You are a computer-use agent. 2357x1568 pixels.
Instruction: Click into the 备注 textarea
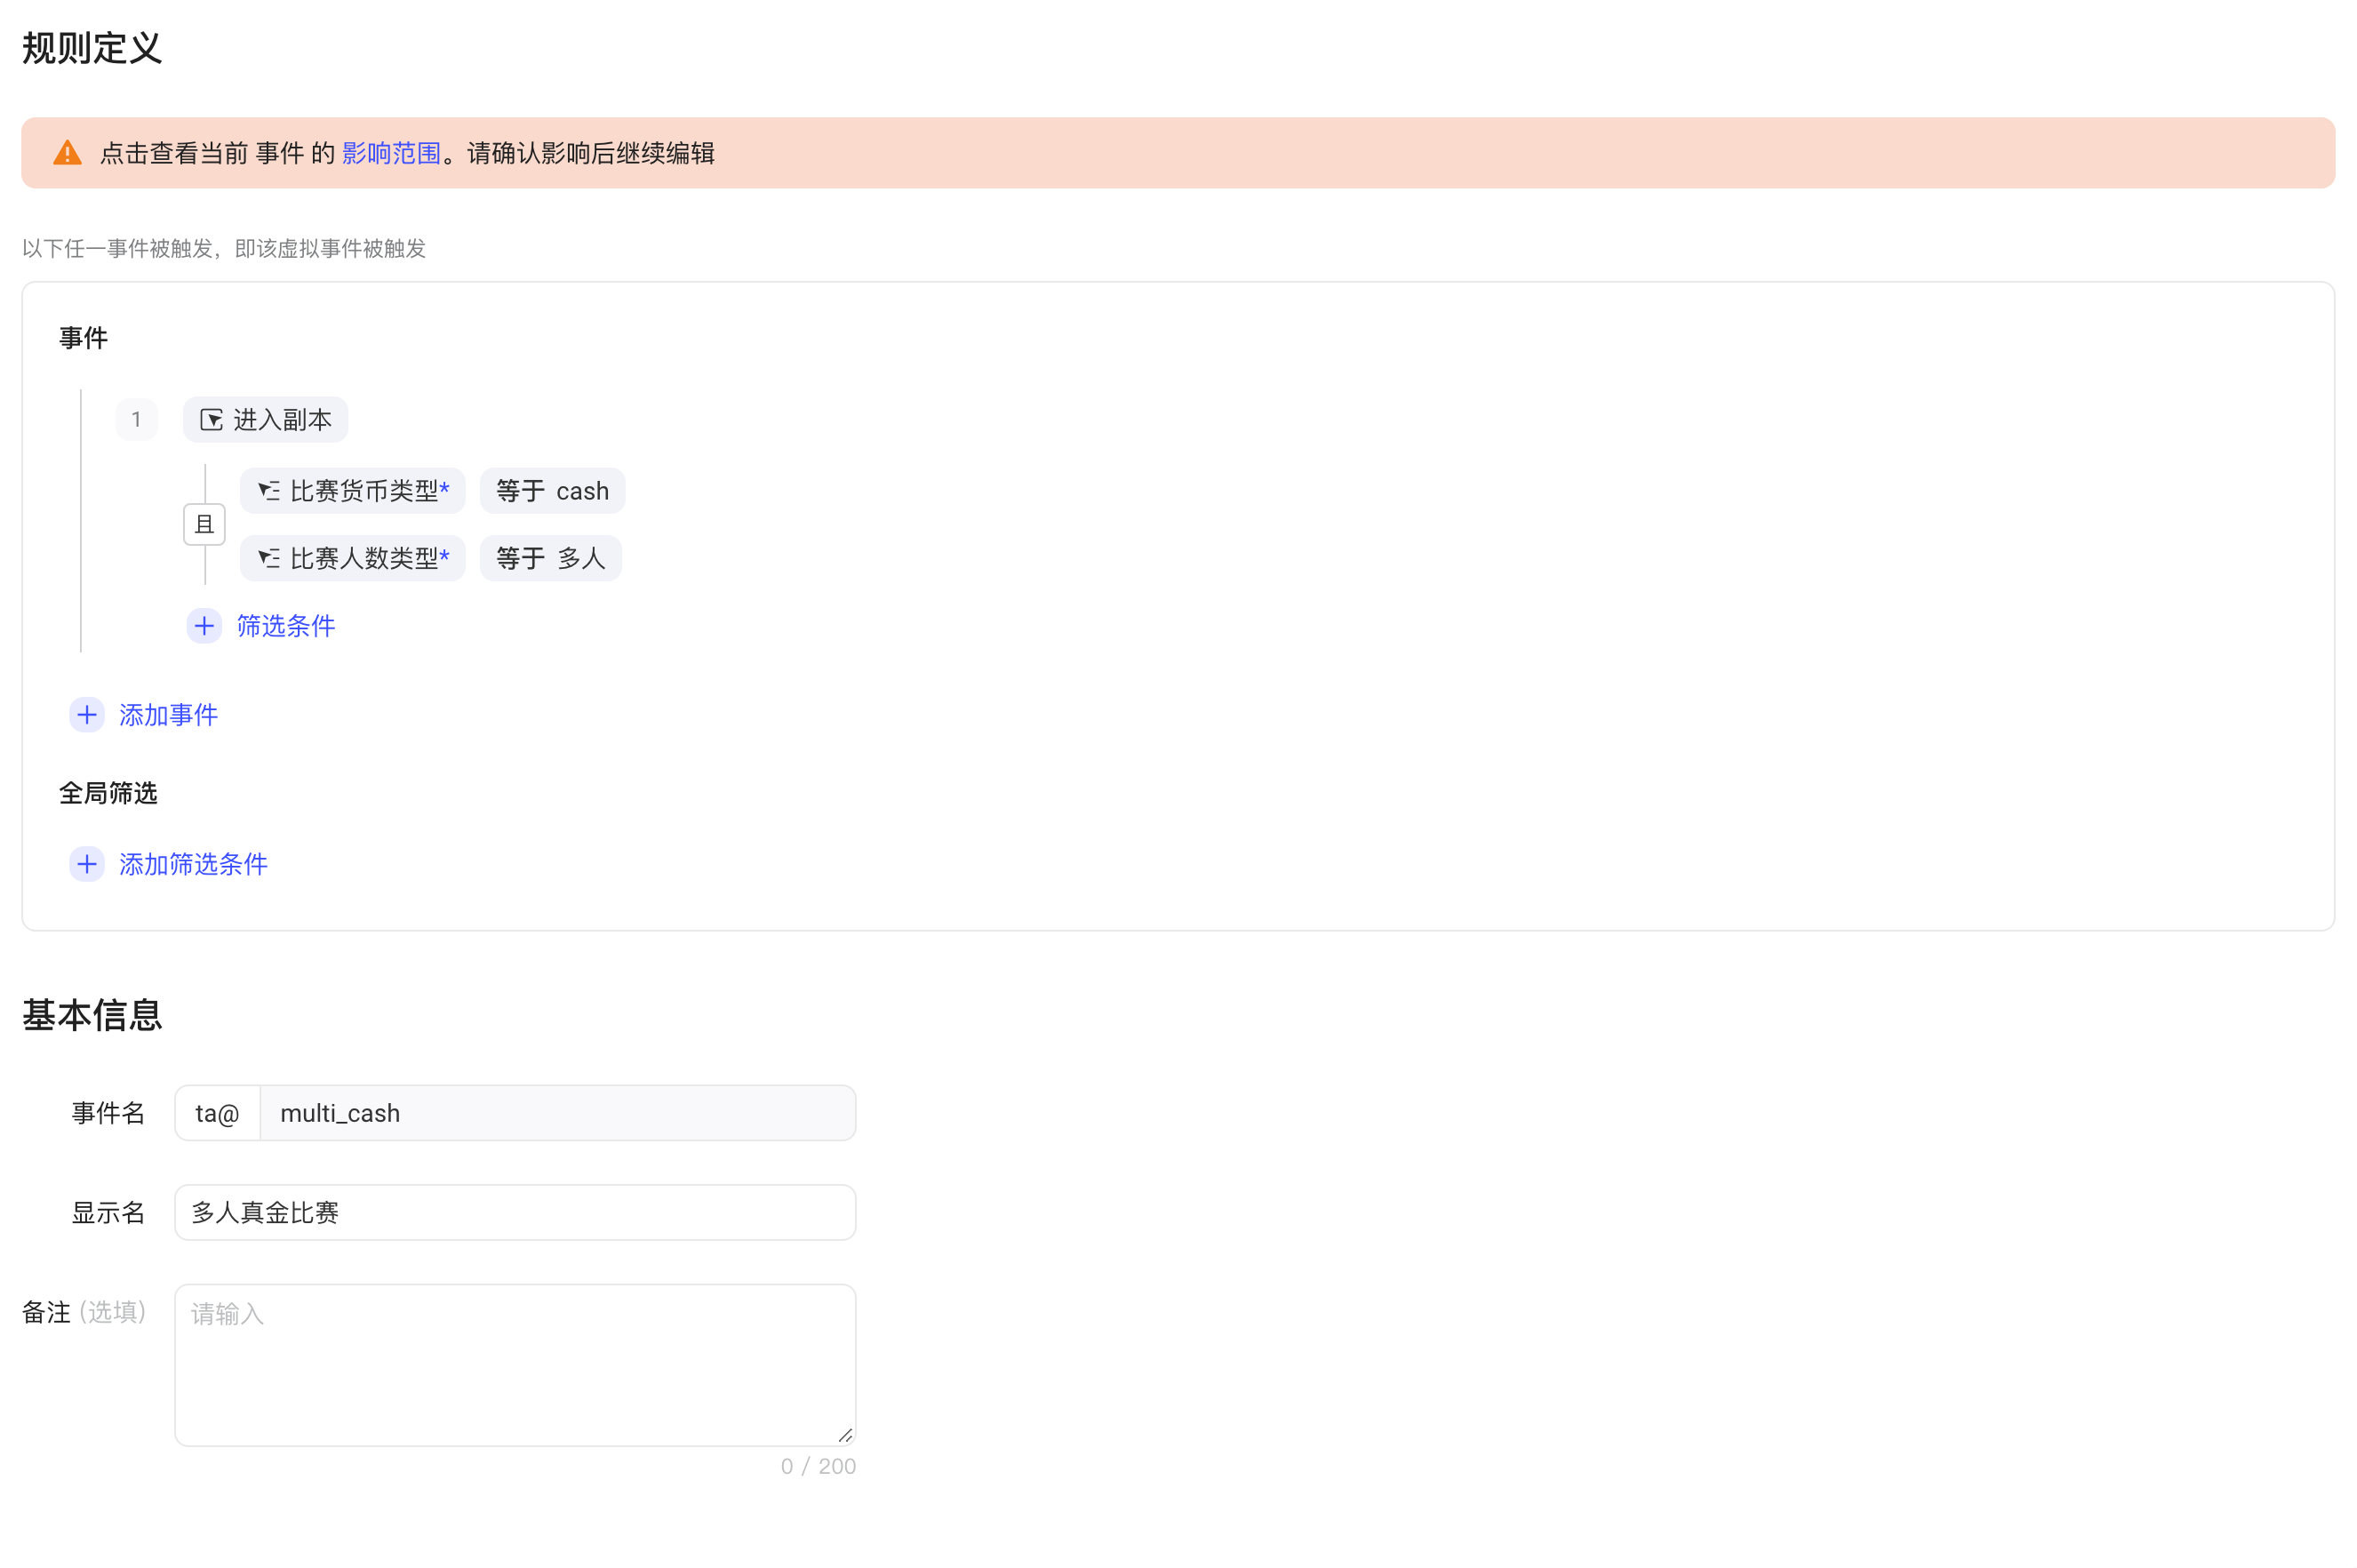(x=515, y=1365)
